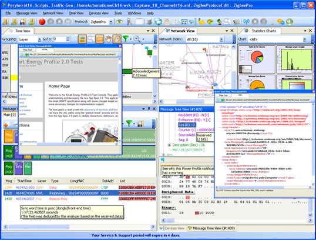
Task: Click the GoTo number input field
Action: (x=59, y=39)
